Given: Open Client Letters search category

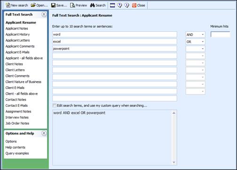Looking at the screenshot, I should 15,70.
